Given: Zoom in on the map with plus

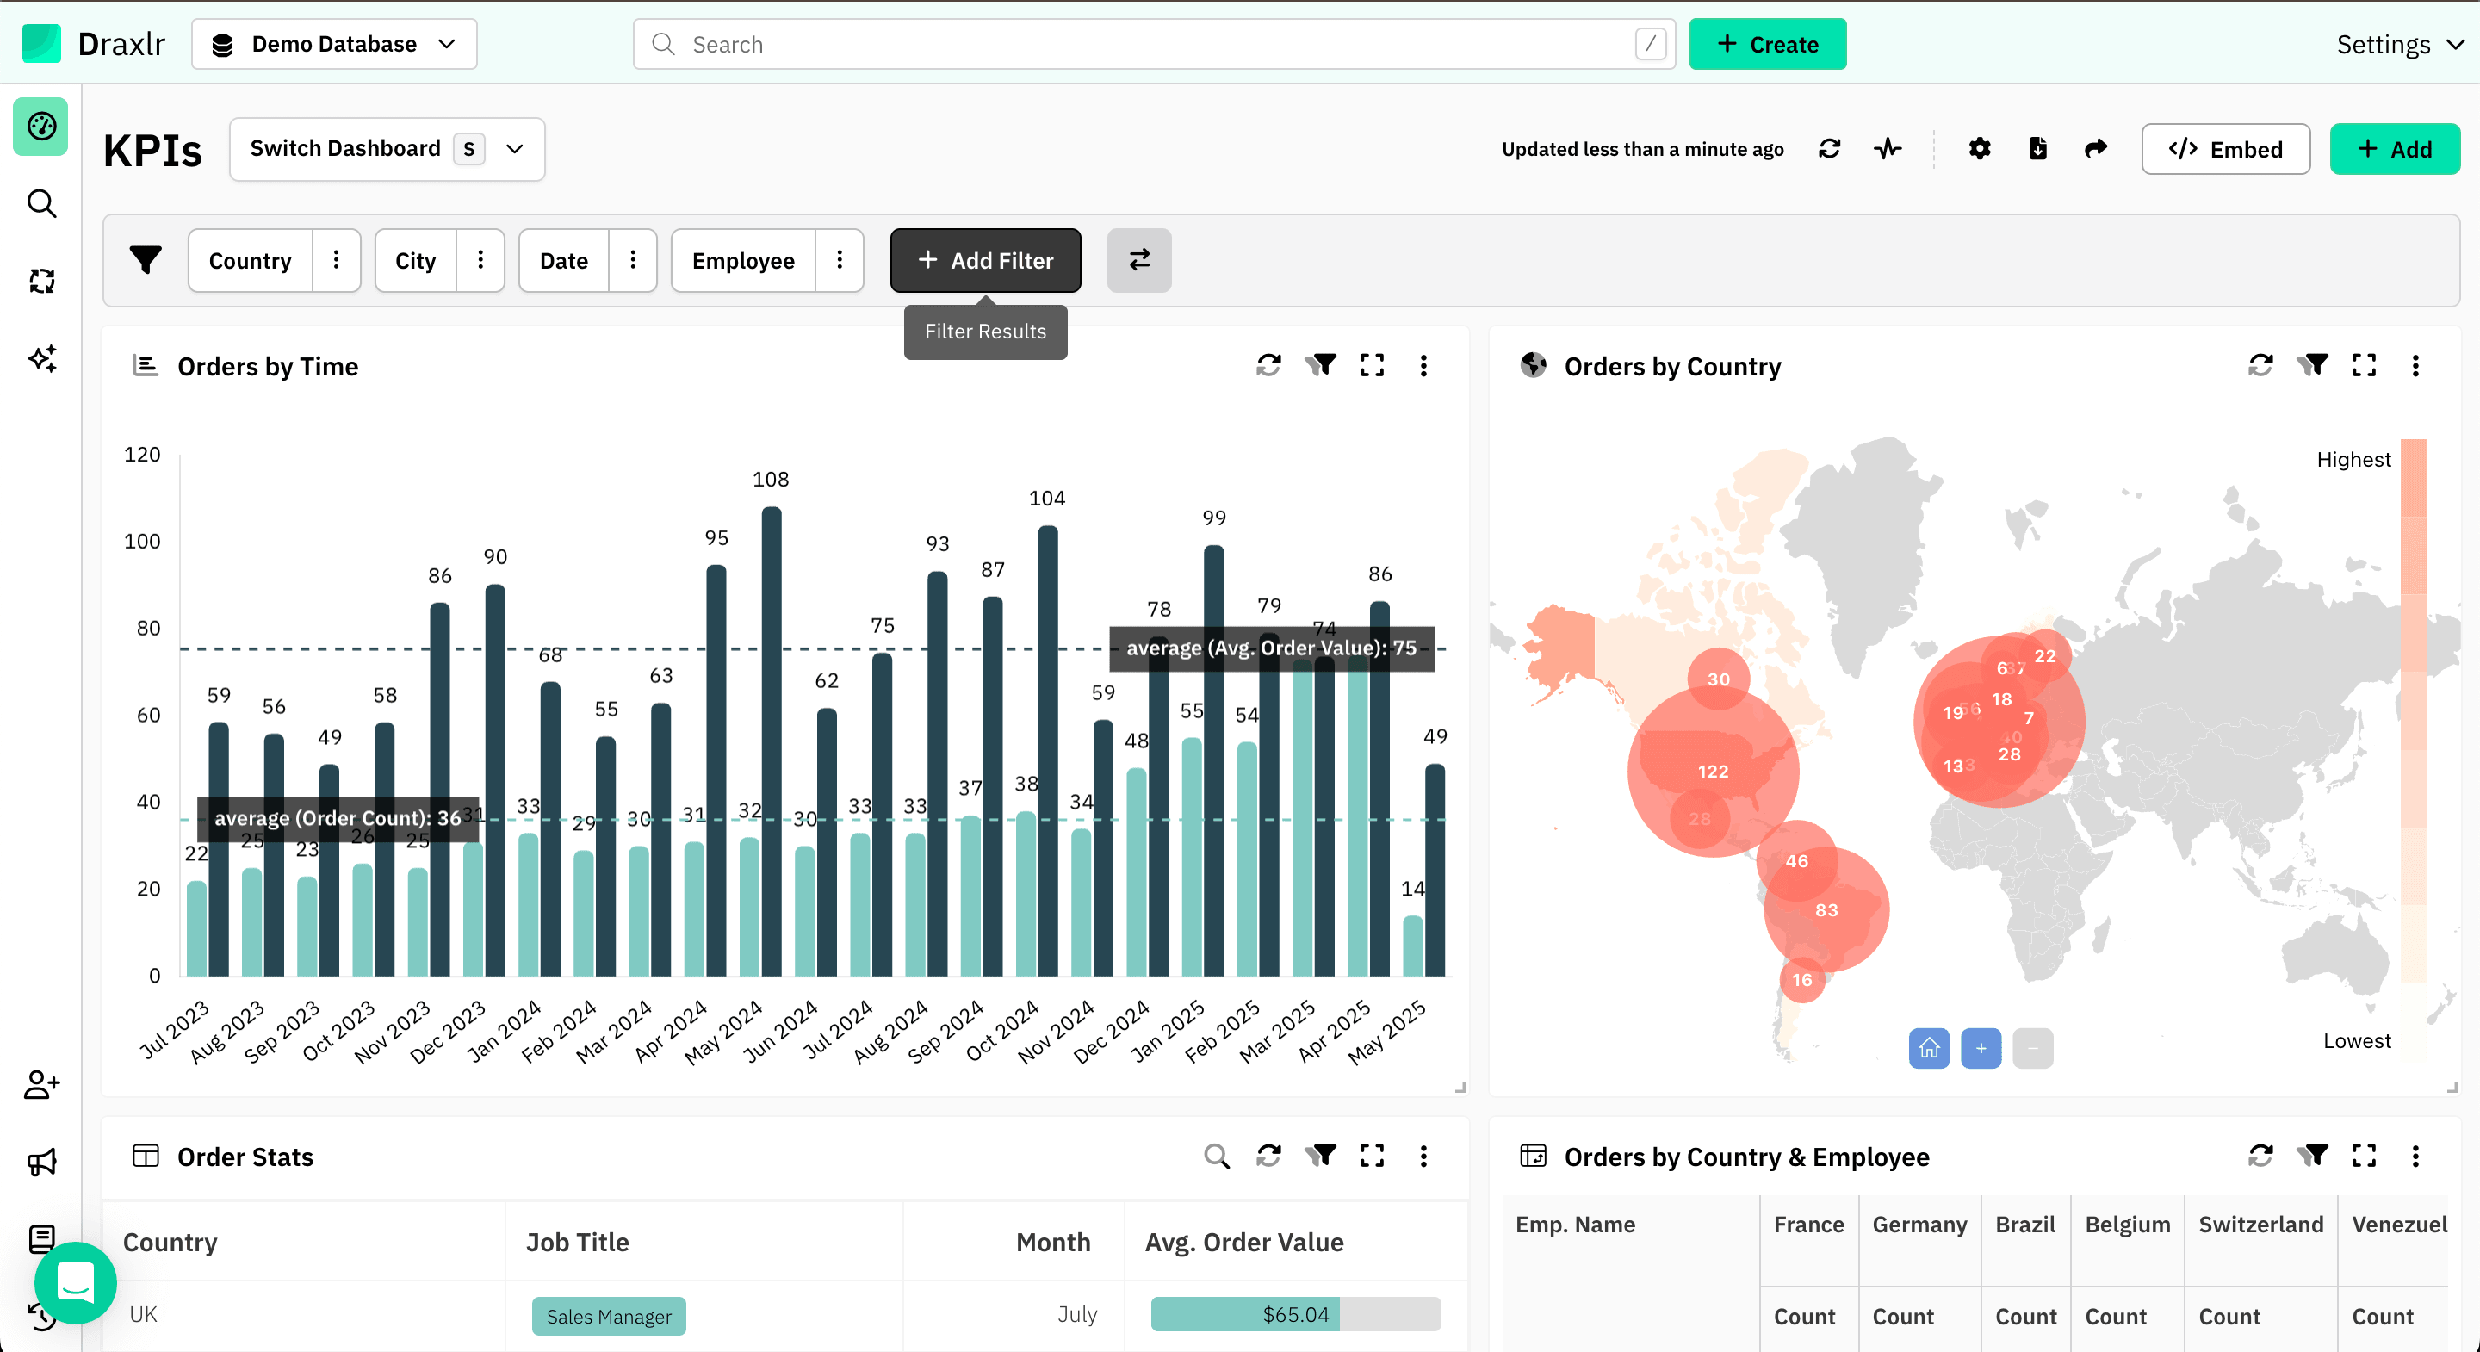Looking at the screenshot, I should 1981,1049.
